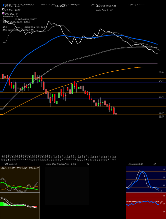This screenshot has width=166, height=219.
Task: Click the Intra Day Trading Price & MRSI title
Action: (68, 164)
